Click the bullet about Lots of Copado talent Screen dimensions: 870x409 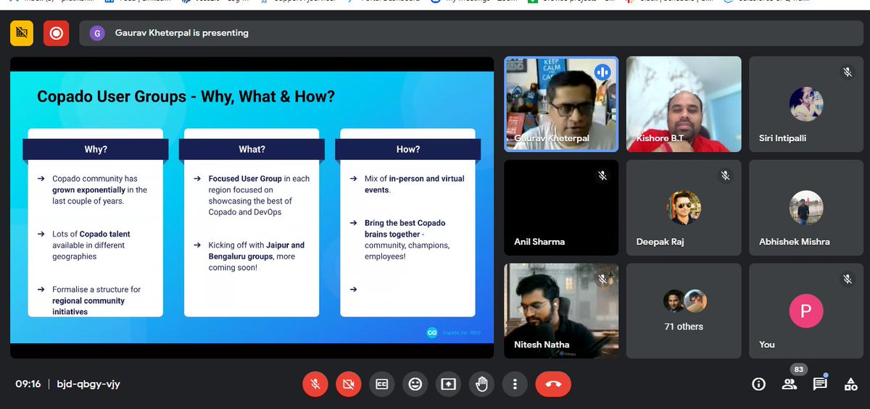[x=91, y=245]
